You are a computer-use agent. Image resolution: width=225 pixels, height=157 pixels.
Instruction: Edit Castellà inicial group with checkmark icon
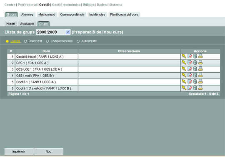coord(190,56)
